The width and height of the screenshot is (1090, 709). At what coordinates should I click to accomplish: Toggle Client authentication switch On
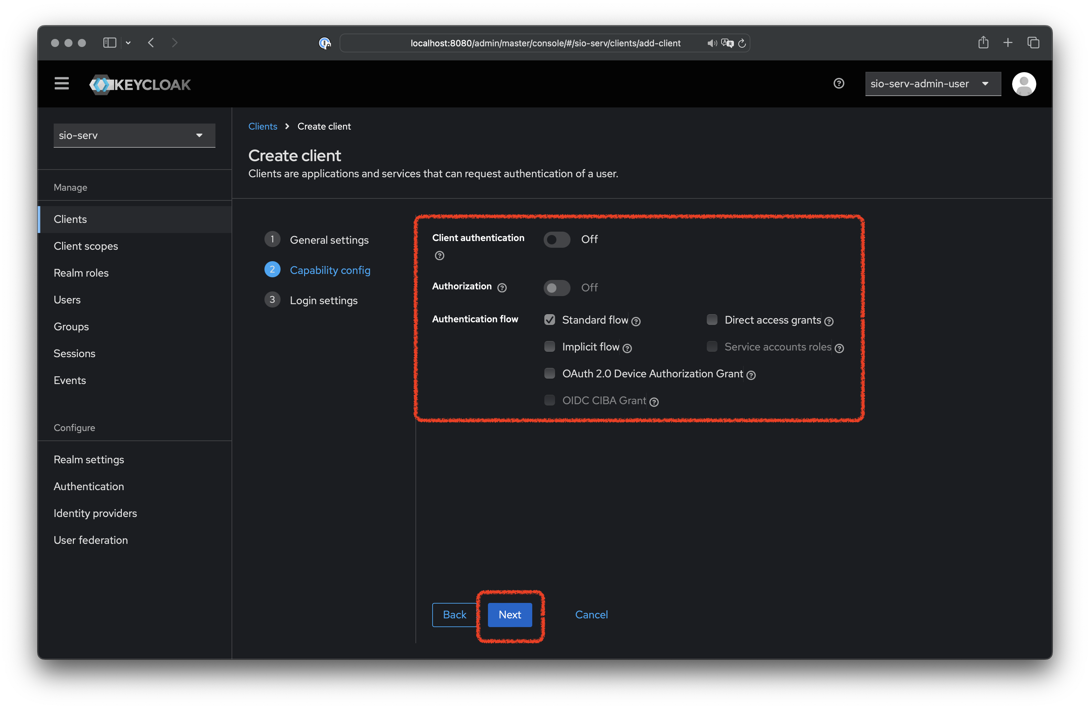556,238
